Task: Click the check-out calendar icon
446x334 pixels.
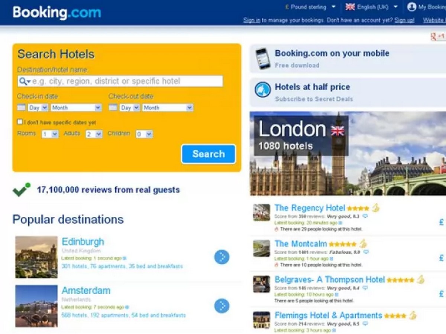Action: pos(113,108)
